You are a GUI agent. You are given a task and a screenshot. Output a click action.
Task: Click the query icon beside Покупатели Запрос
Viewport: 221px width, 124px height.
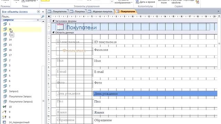[x=5, y=96]
